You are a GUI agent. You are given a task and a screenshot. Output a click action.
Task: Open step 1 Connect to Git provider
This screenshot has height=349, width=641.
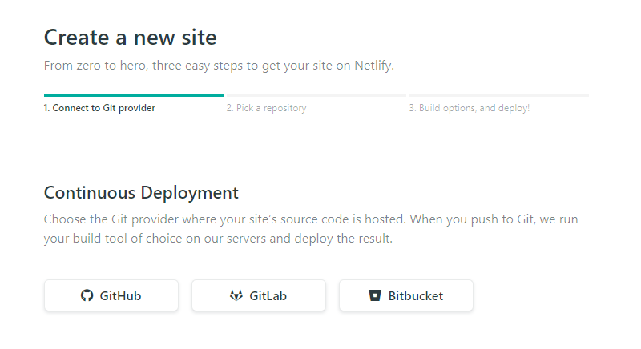(x=99, y=108)
